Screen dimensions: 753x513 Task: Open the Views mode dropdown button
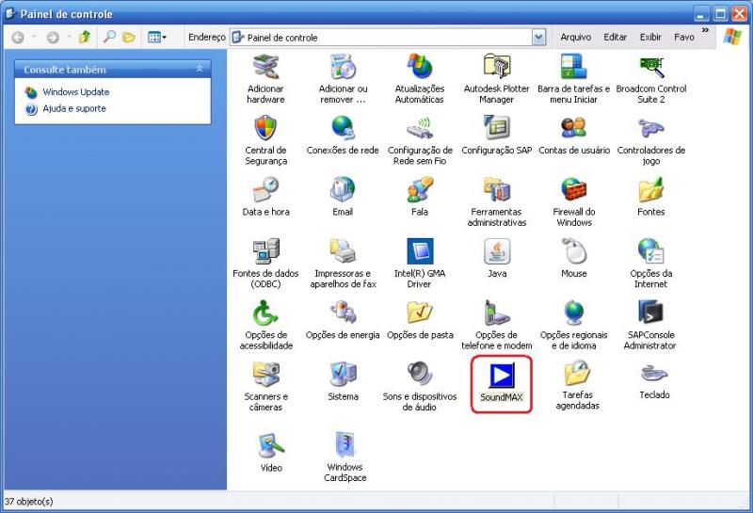157,37
